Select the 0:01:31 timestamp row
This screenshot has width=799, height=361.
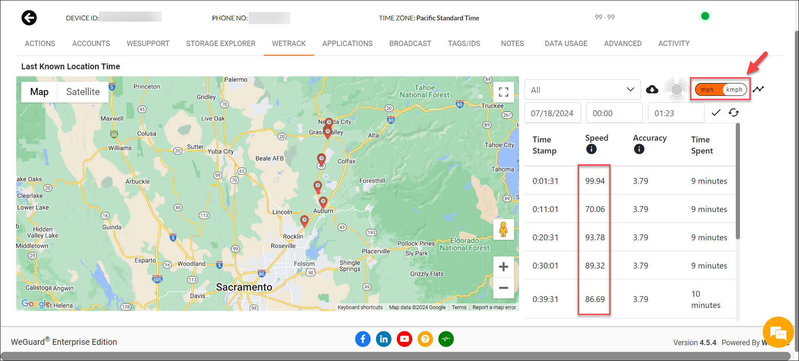[630, 181]
